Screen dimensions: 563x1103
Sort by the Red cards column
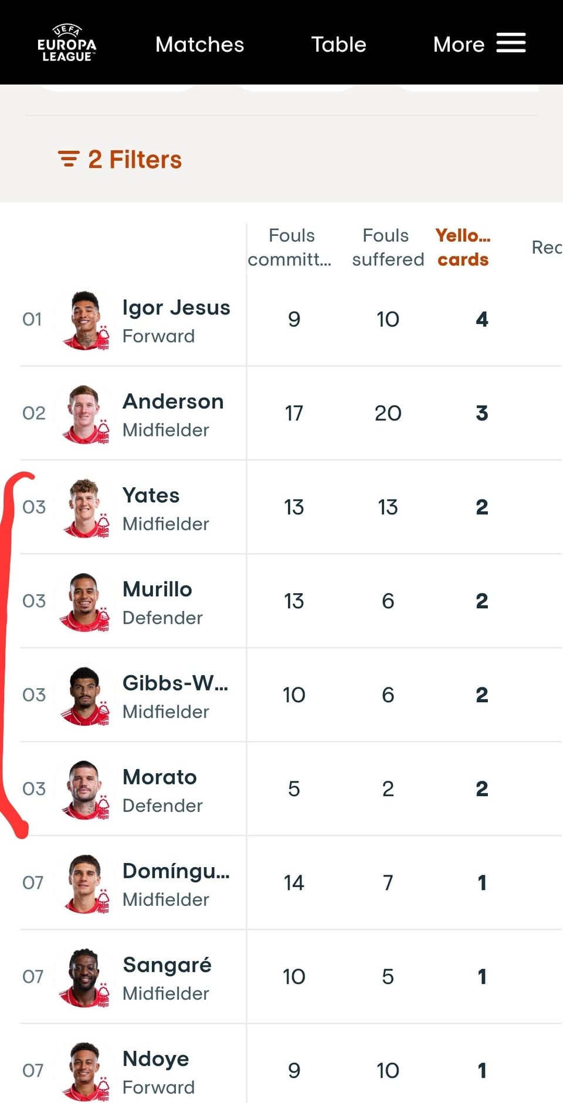pyautogui.click(x=546, y=247)
